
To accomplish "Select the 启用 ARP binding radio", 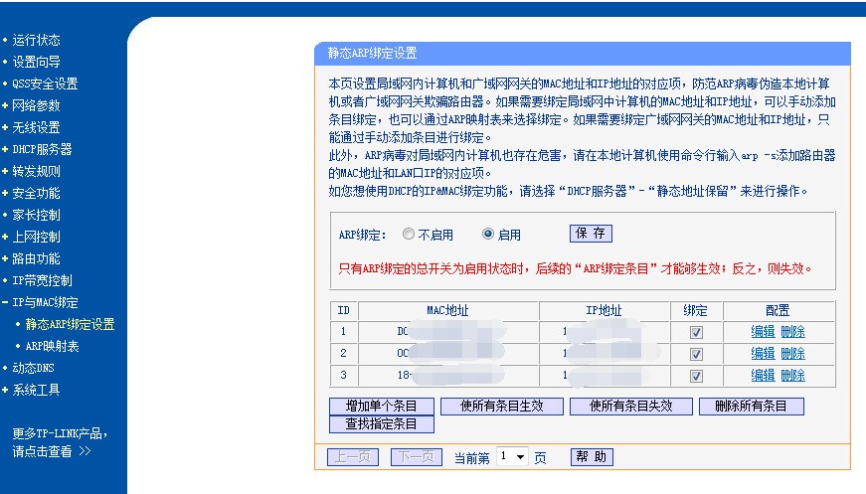I will click(487, 234).
